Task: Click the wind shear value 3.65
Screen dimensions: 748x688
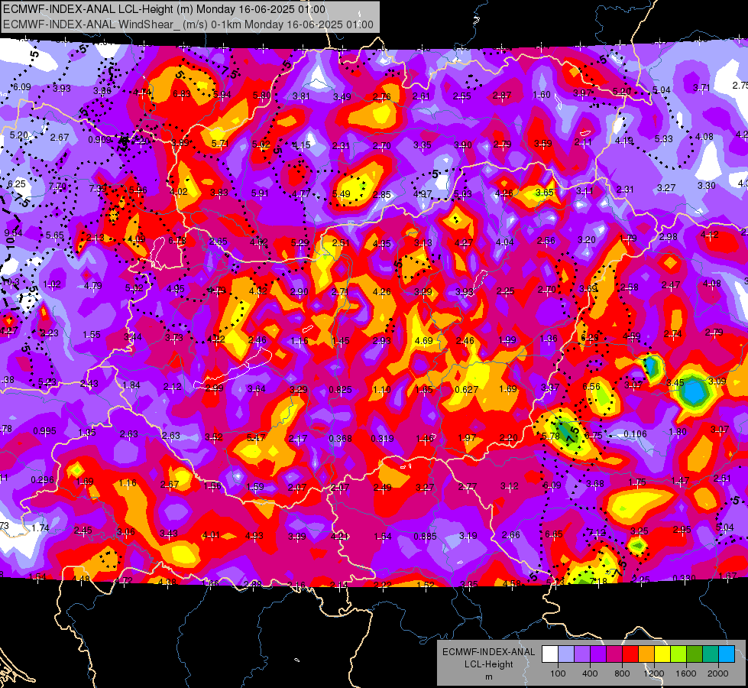Action: [544, 193]
